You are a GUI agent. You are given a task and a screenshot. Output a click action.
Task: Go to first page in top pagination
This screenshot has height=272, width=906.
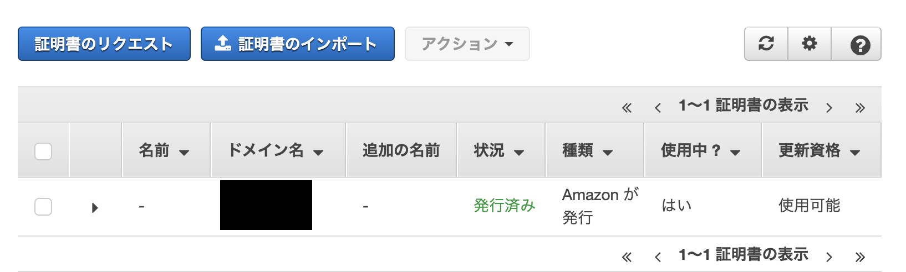tap(627, 108)
